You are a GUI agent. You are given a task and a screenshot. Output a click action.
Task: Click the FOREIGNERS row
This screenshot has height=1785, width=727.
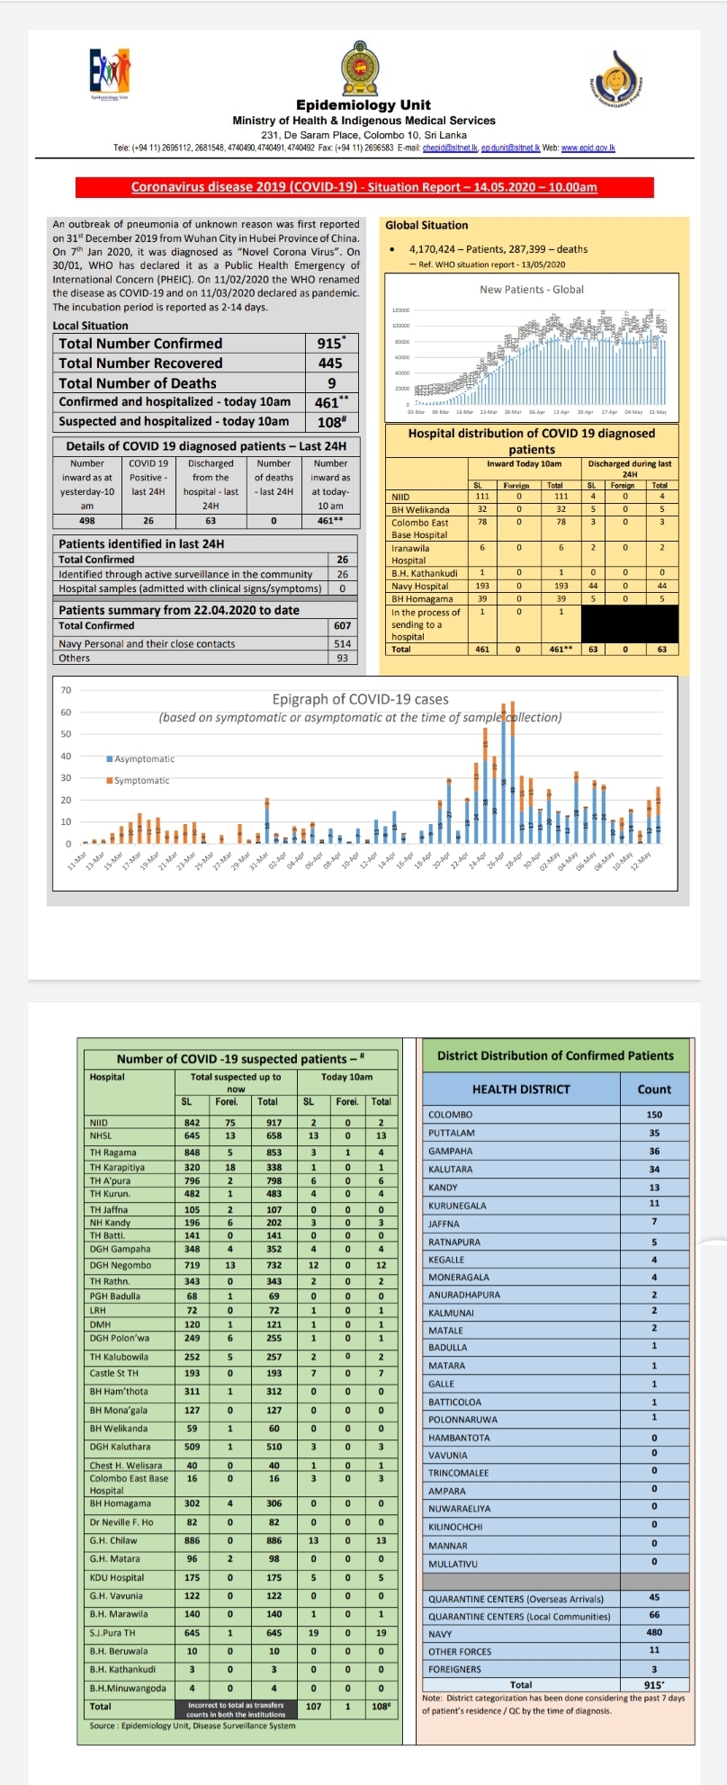555,1669
